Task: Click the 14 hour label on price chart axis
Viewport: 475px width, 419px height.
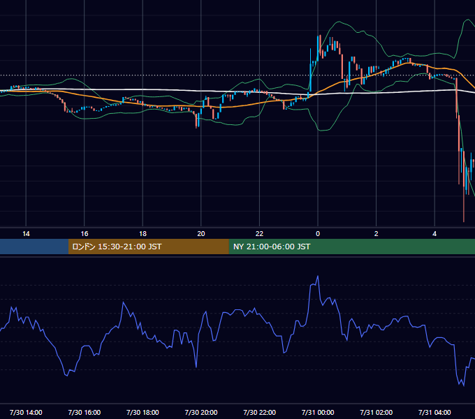Action: pos(26,234)
